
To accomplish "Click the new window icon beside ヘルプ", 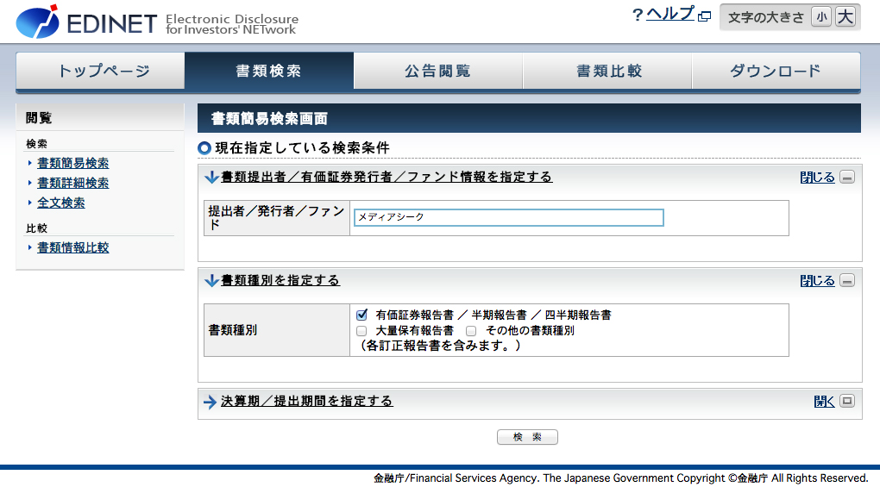I will 704,16.
